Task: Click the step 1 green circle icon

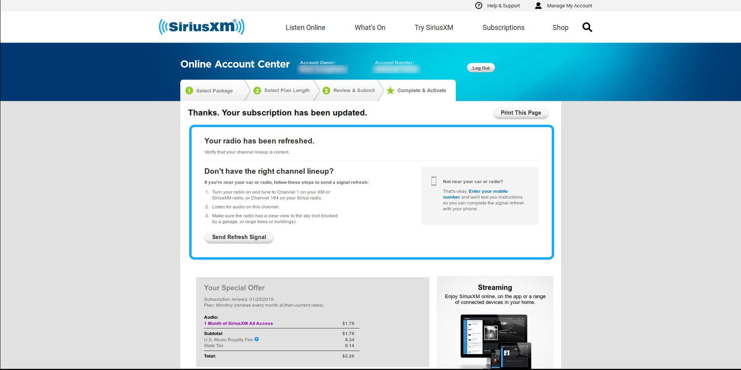Action: coord(189,90)
